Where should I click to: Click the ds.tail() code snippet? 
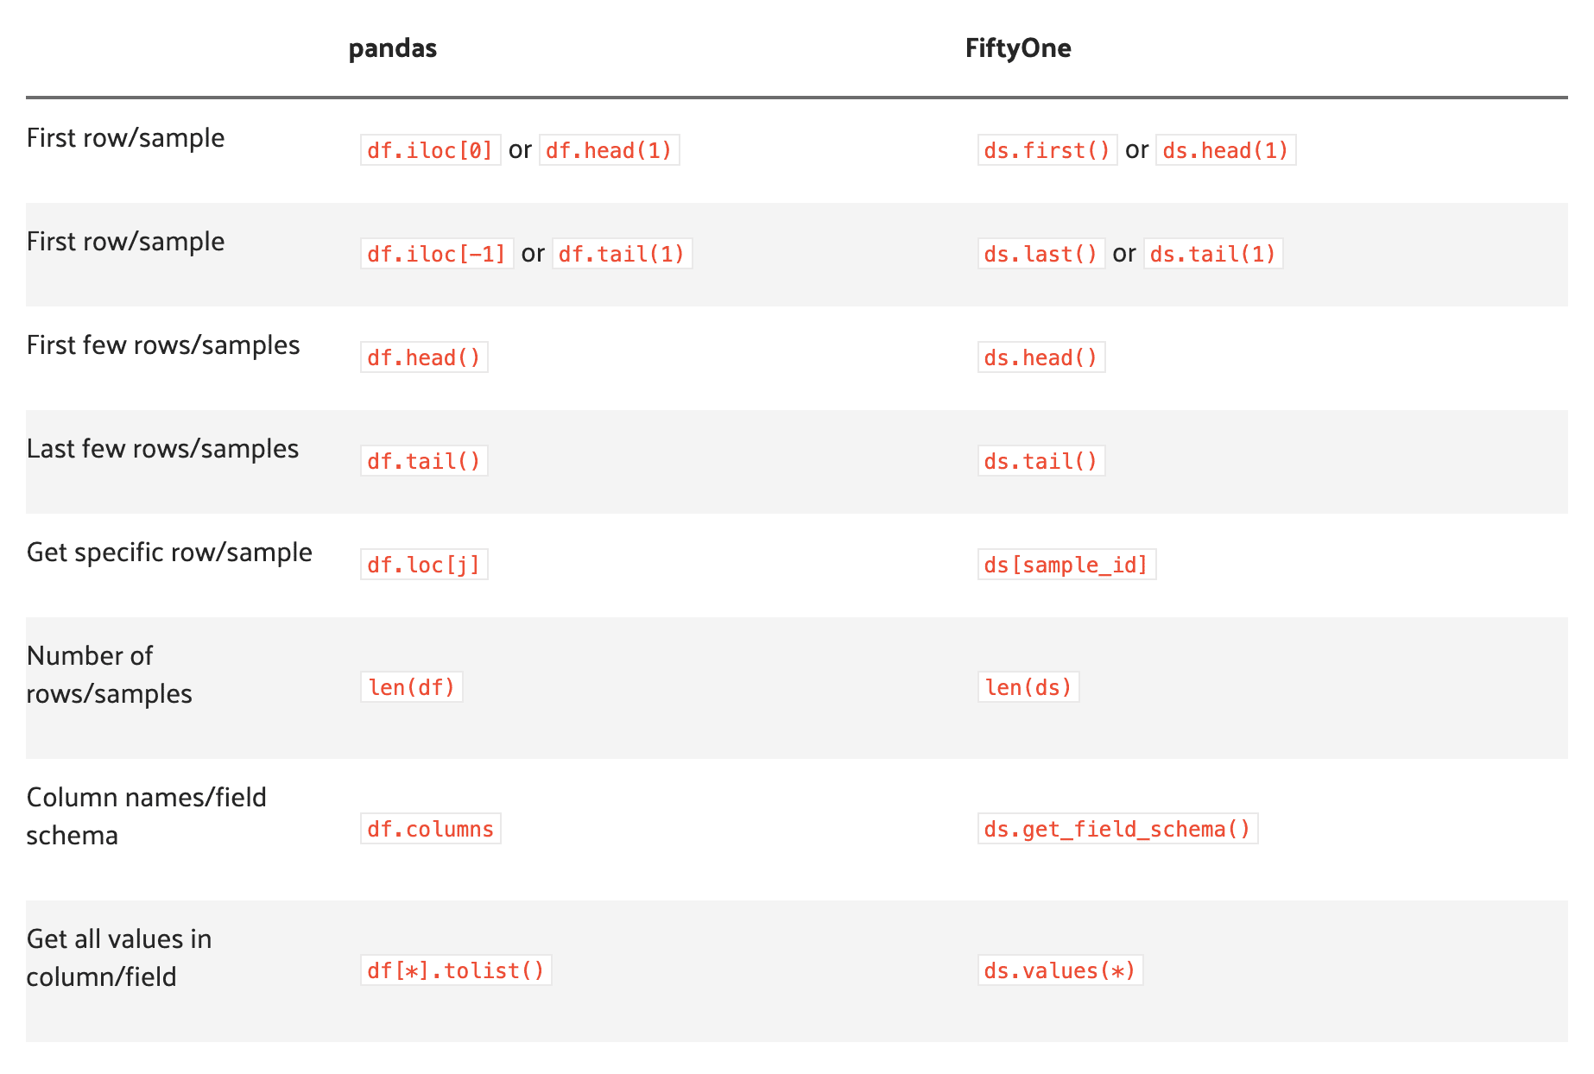point(1041,461)
